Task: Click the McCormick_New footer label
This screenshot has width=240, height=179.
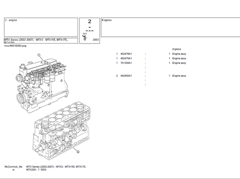Action: pos(14,168)
